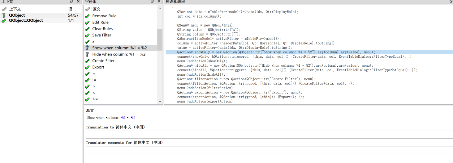The image size is (453, 163).
Task: Float the 短语和表单 source panel
Action: pos(451,2)
